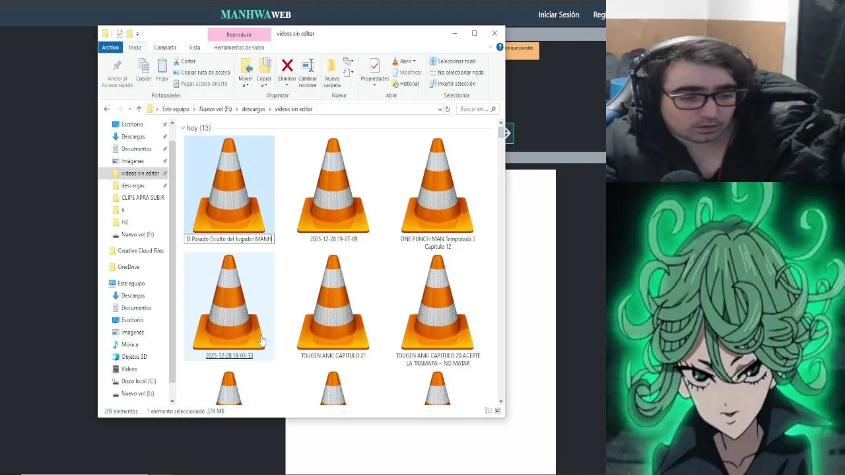
Task: Click Copiar ruta de acceso
Action: (x=201, y=73)
